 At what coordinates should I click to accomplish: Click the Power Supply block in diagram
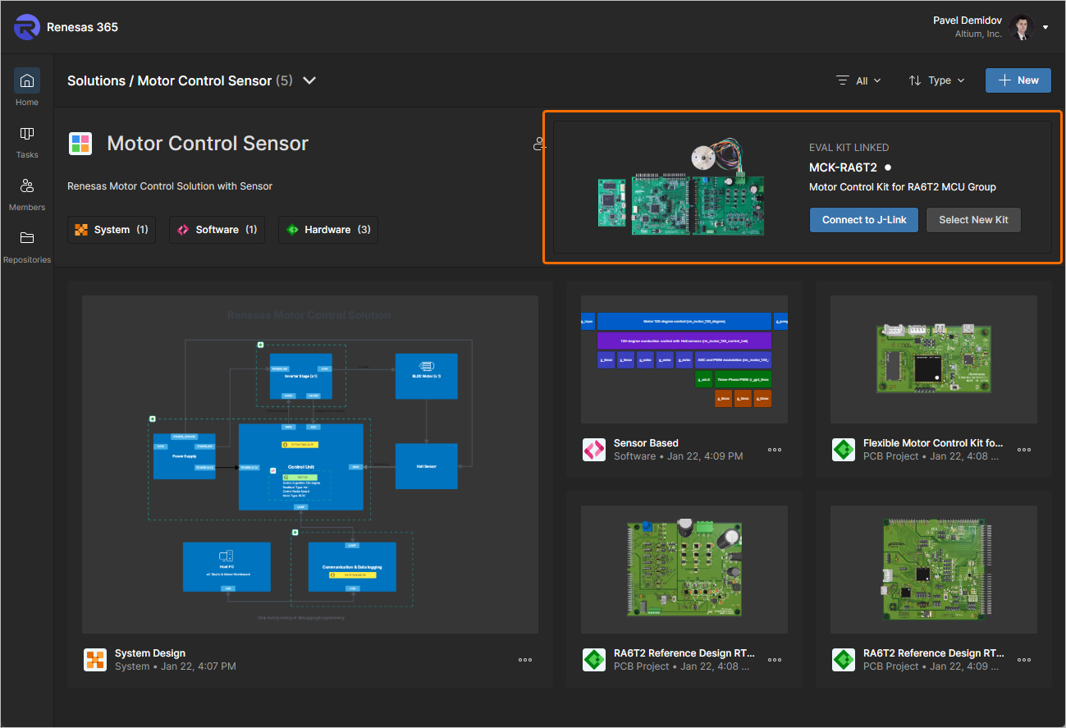pos(185,456)
